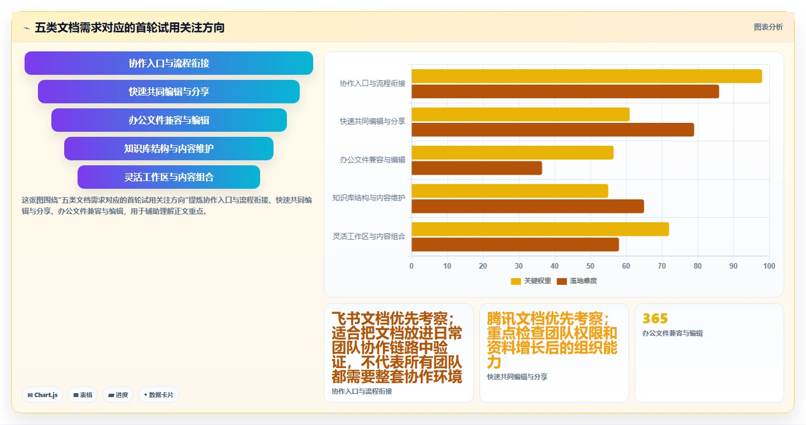This screenshot has height=425, width=806.
Task: Click the x-axis tick label 50
Action: 590,266
